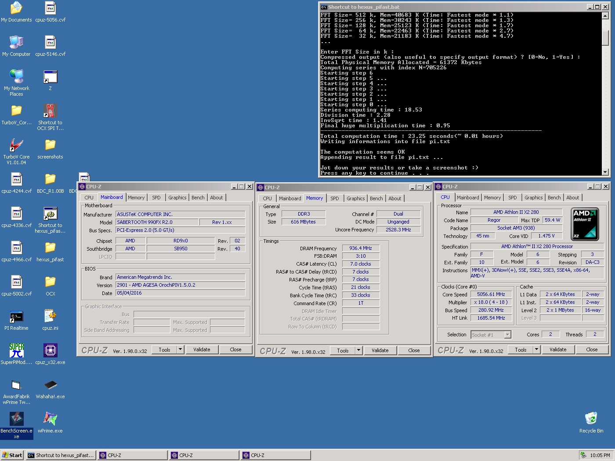Open OCX folder icon
This screenshot has height=461, width=615.
click(50, 286)
